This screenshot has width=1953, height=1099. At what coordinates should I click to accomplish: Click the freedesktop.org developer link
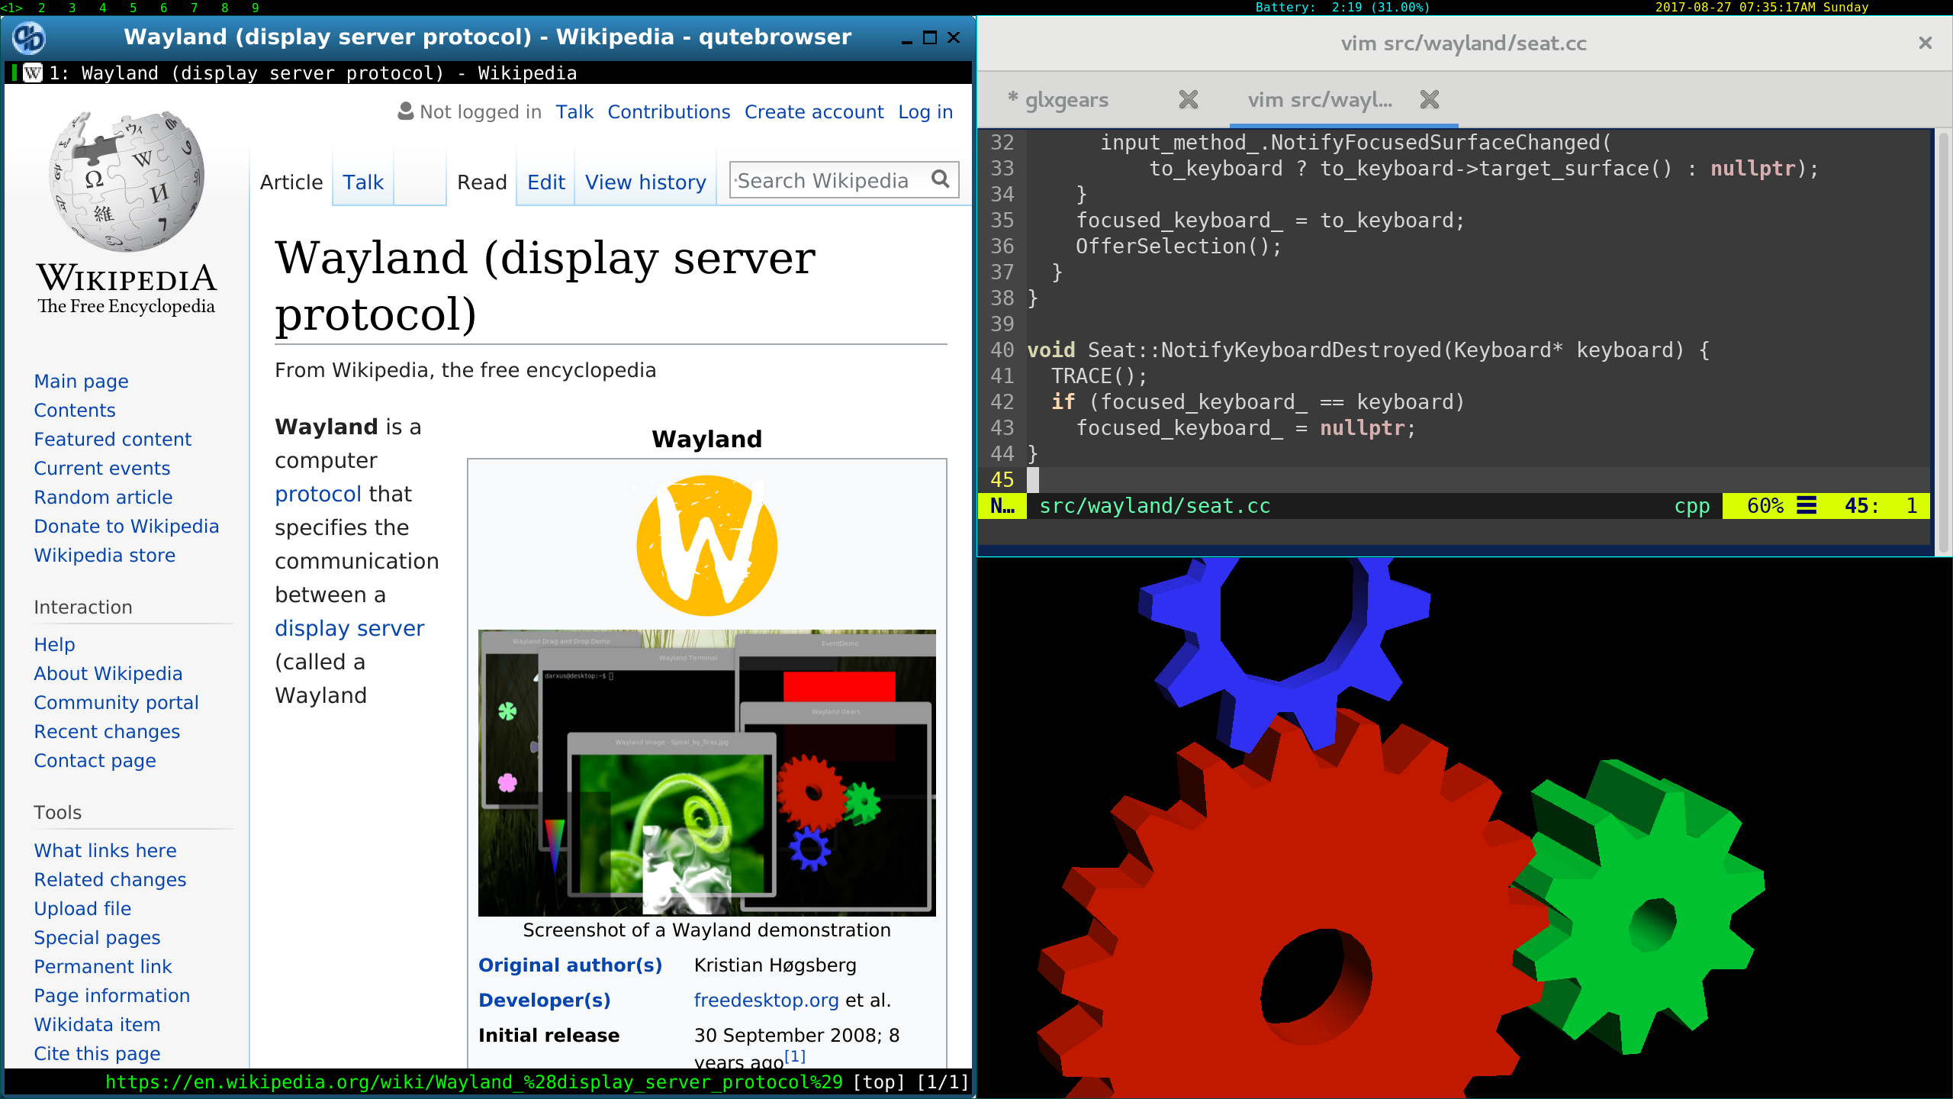(x=764, y=1000)
